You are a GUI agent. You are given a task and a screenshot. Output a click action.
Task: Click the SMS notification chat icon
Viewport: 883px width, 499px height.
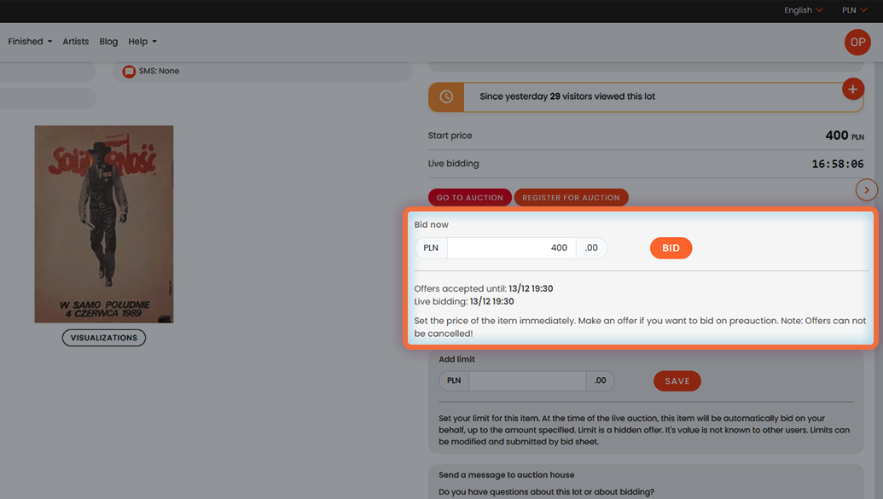[x=129, y=72]
